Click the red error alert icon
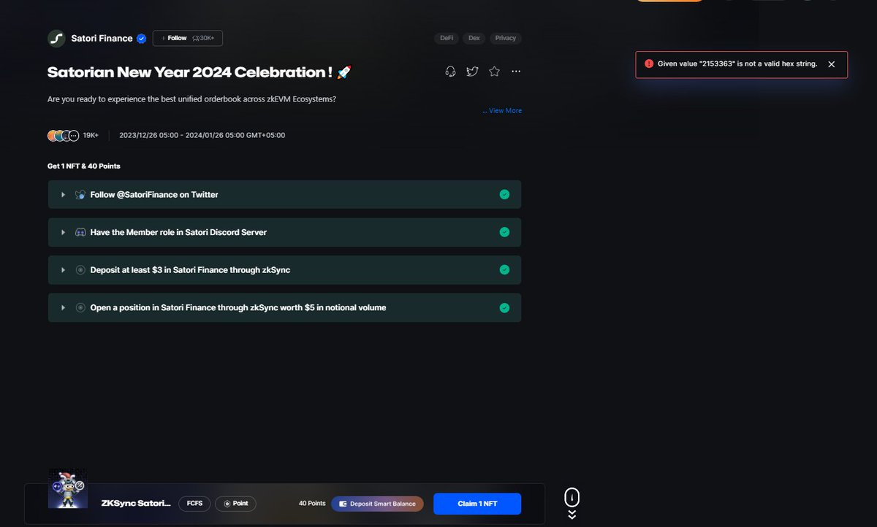 coord(649,64)
